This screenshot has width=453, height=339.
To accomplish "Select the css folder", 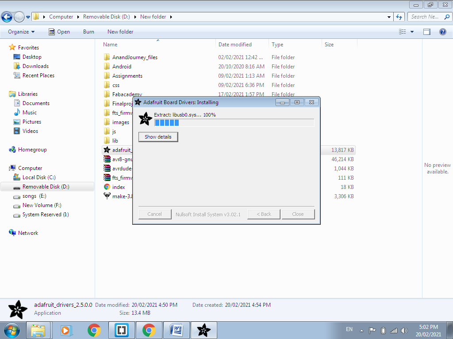I will click(115, 85).
